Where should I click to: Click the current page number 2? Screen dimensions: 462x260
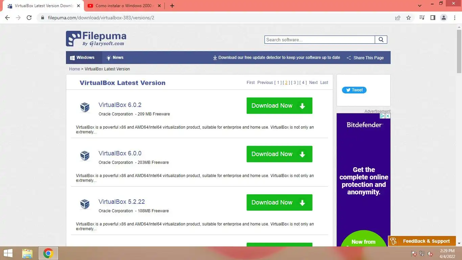[286, 83]
